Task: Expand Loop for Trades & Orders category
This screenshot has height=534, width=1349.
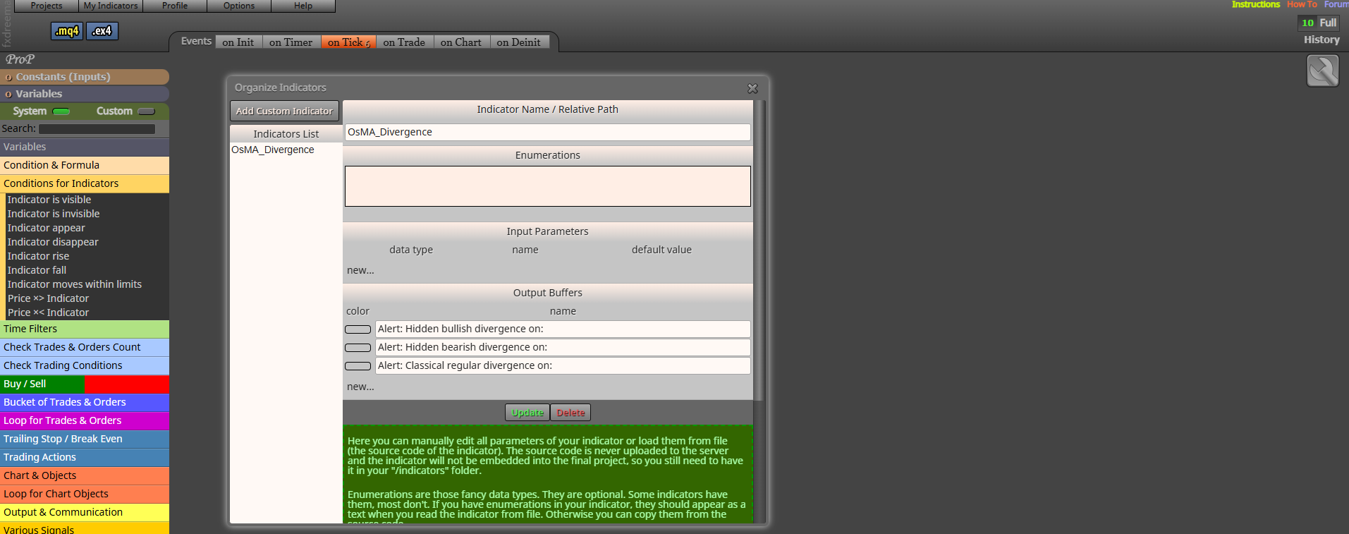Action: pos(85,420)
